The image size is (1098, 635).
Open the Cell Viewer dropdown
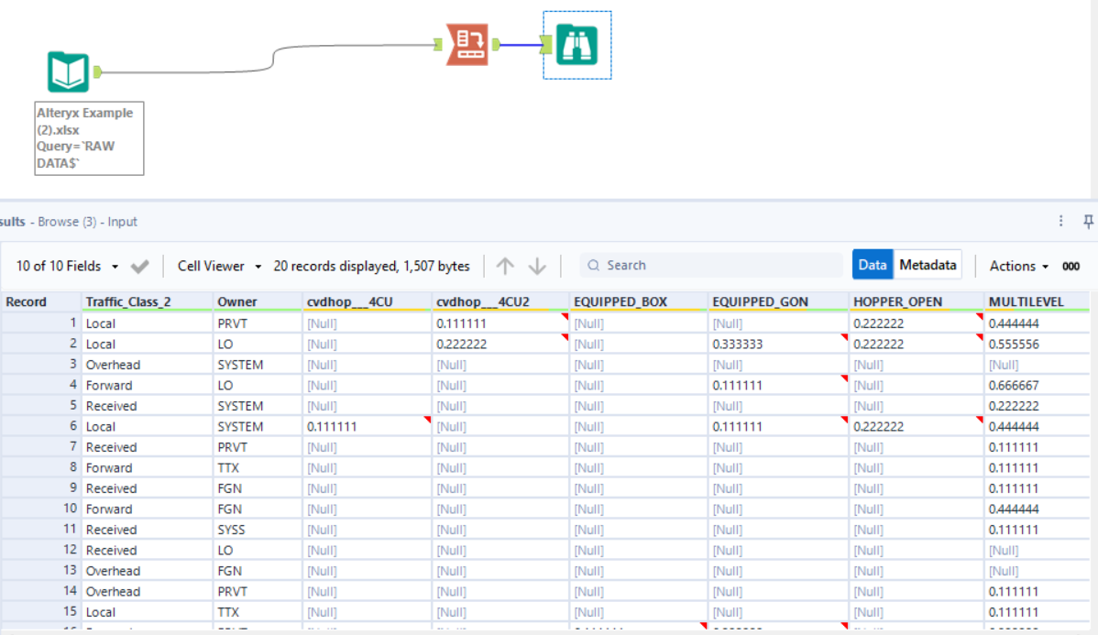point(211,265)
